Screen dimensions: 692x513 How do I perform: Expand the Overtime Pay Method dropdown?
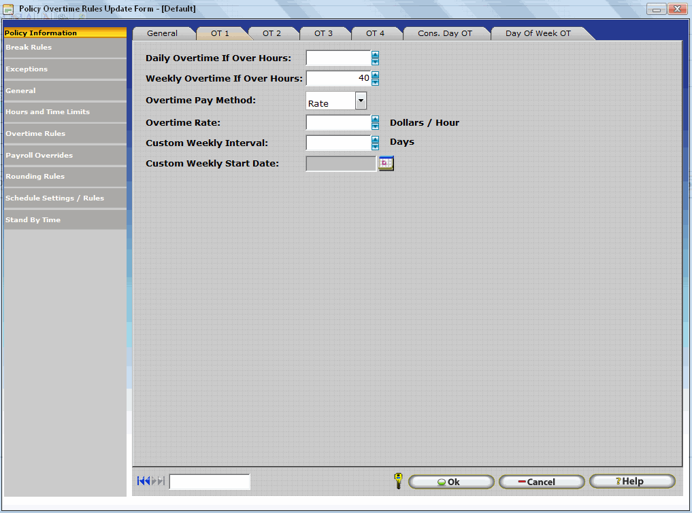coord(361,101)
